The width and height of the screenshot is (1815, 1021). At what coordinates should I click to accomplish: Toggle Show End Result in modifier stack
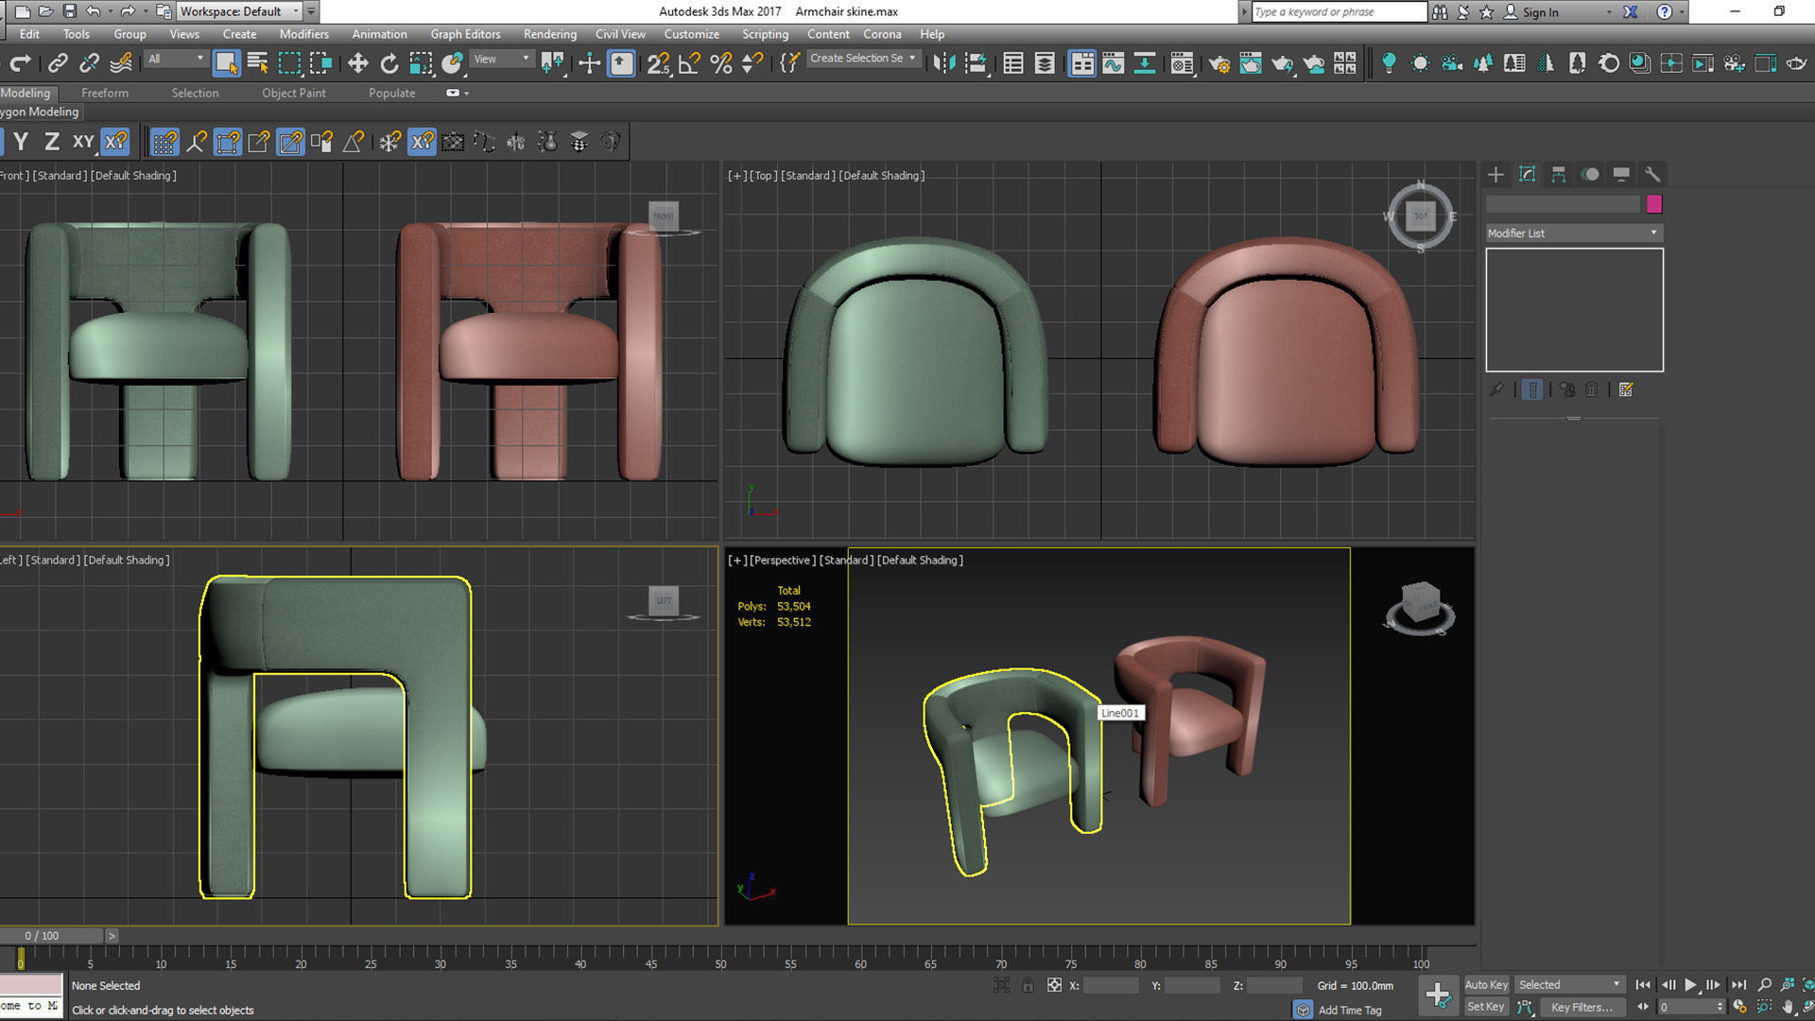1532,389
